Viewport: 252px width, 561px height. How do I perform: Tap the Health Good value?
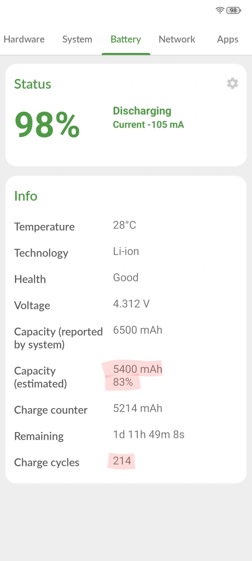126,277
